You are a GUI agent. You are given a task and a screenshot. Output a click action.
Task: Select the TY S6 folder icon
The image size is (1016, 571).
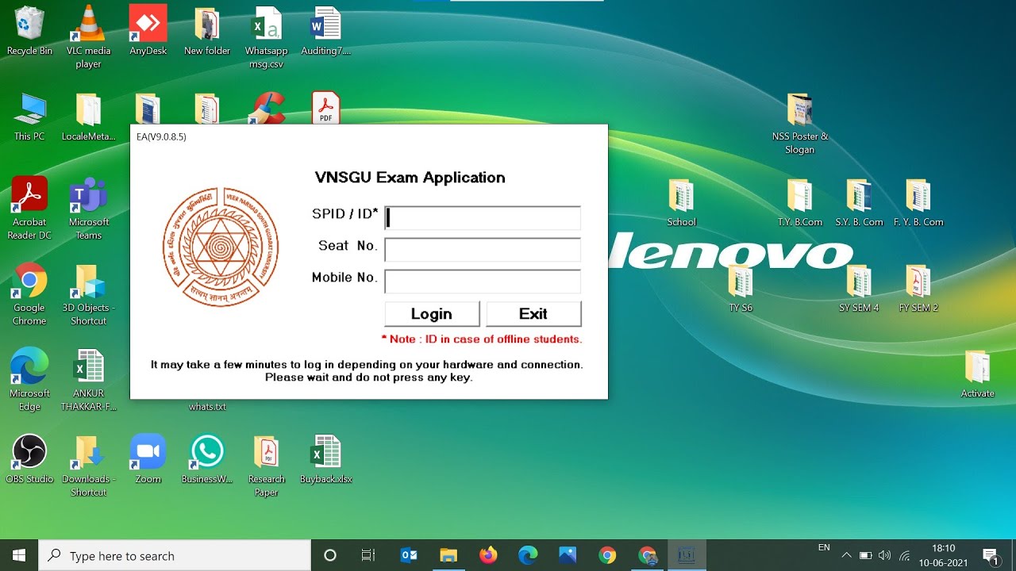click(740, 288)
